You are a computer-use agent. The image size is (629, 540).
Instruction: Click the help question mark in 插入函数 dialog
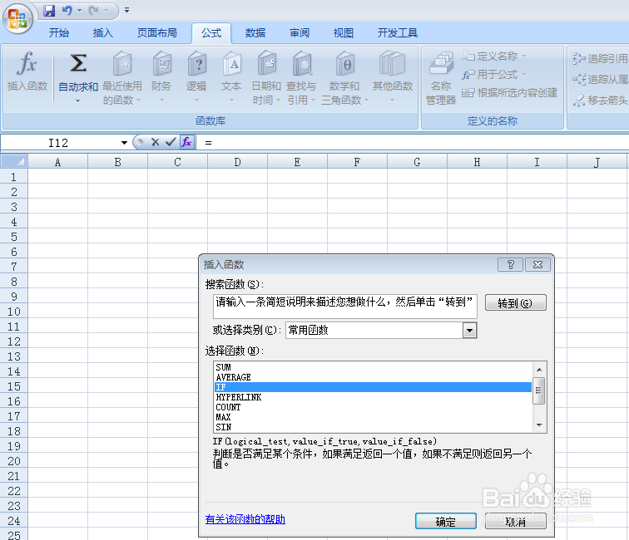[510, 264]
